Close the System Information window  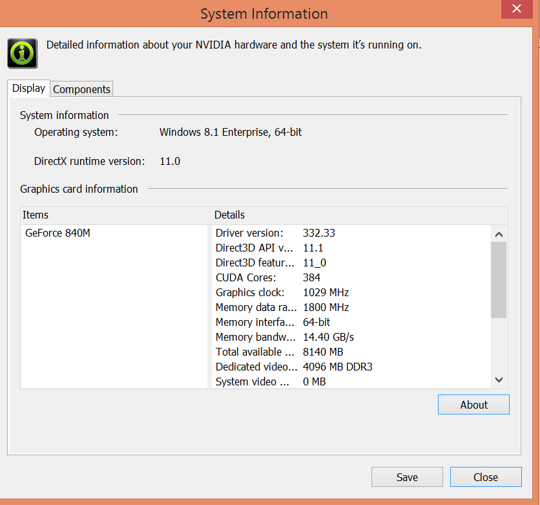click(517, 9)
